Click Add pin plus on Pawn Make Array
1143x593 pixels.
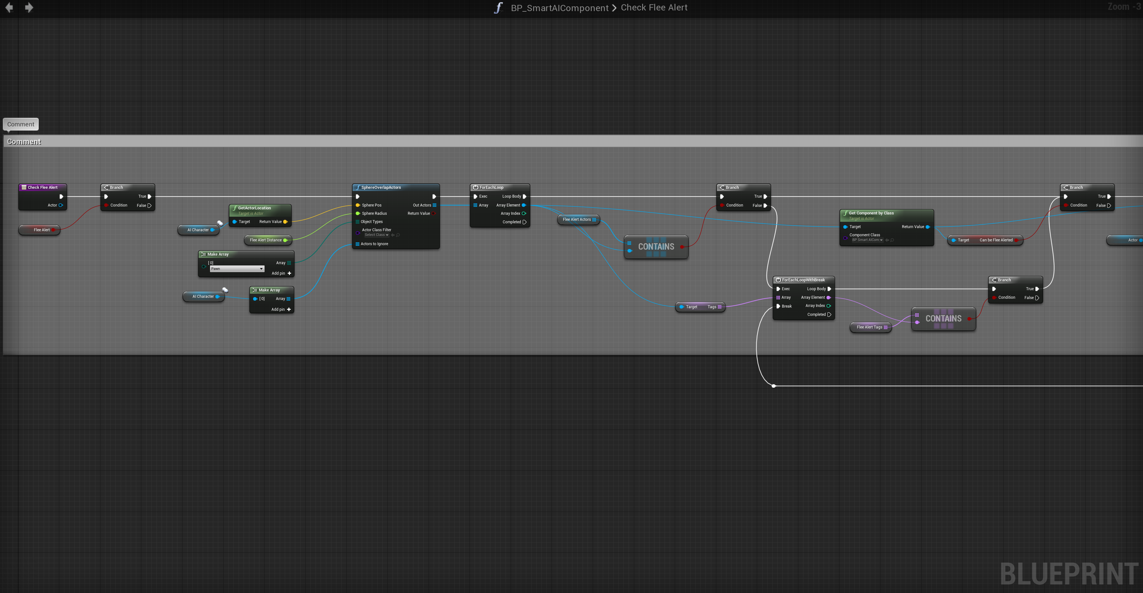pos(289,273)
